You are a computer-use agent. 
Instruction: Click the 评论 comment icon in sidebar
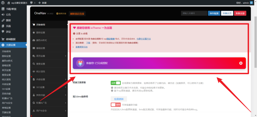(x=3, y=32)
